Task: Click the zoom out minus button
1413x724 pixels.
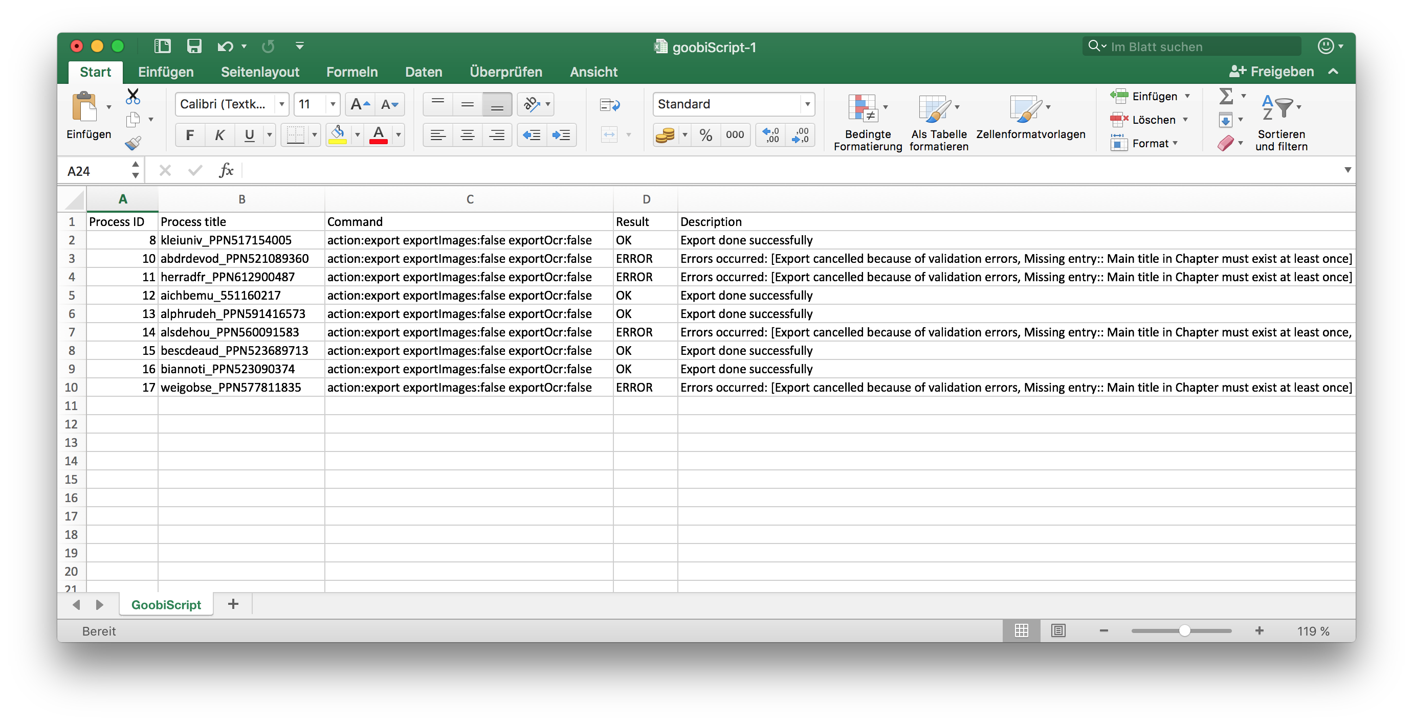Action: point(1103,631)
